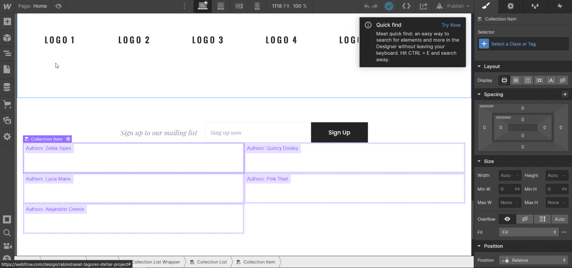Open the Position Relative dropdown
The image size is (572, 268).
coord(534,260)
